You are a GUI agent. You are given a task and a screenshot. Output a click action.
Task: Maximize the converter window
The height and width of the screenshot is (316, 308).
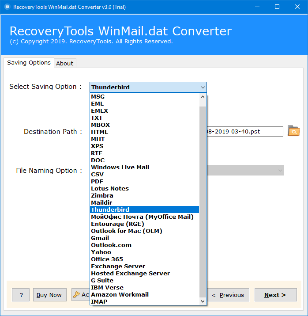click(277, 7)
